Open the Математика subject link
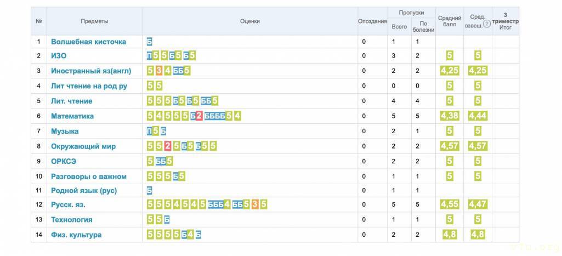This screenshot has height=256, width=562. click(72, 116)
